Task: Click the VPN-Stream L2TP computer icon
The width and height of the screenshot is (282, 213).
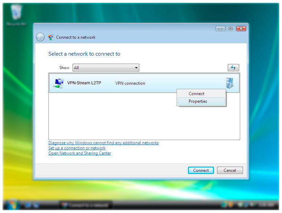Action: pyautogui.click(x=58, y=83)
